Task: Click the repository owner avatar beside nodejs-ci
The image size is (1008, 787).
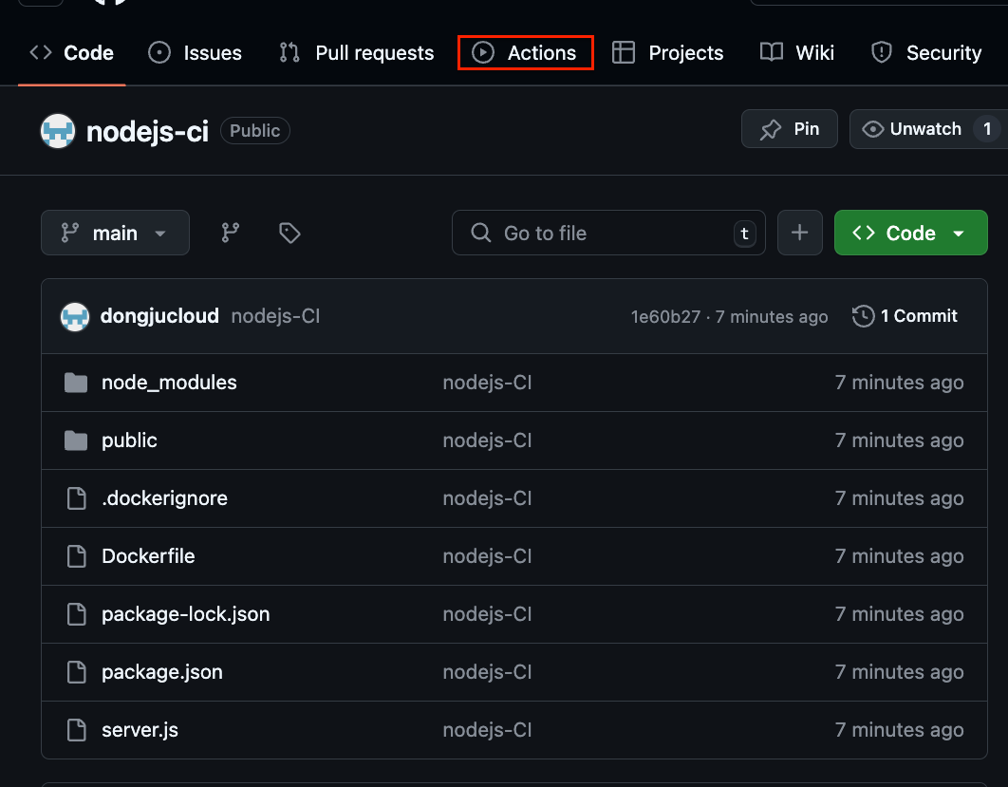Action: pyautogui.click(x=58, y=130)
